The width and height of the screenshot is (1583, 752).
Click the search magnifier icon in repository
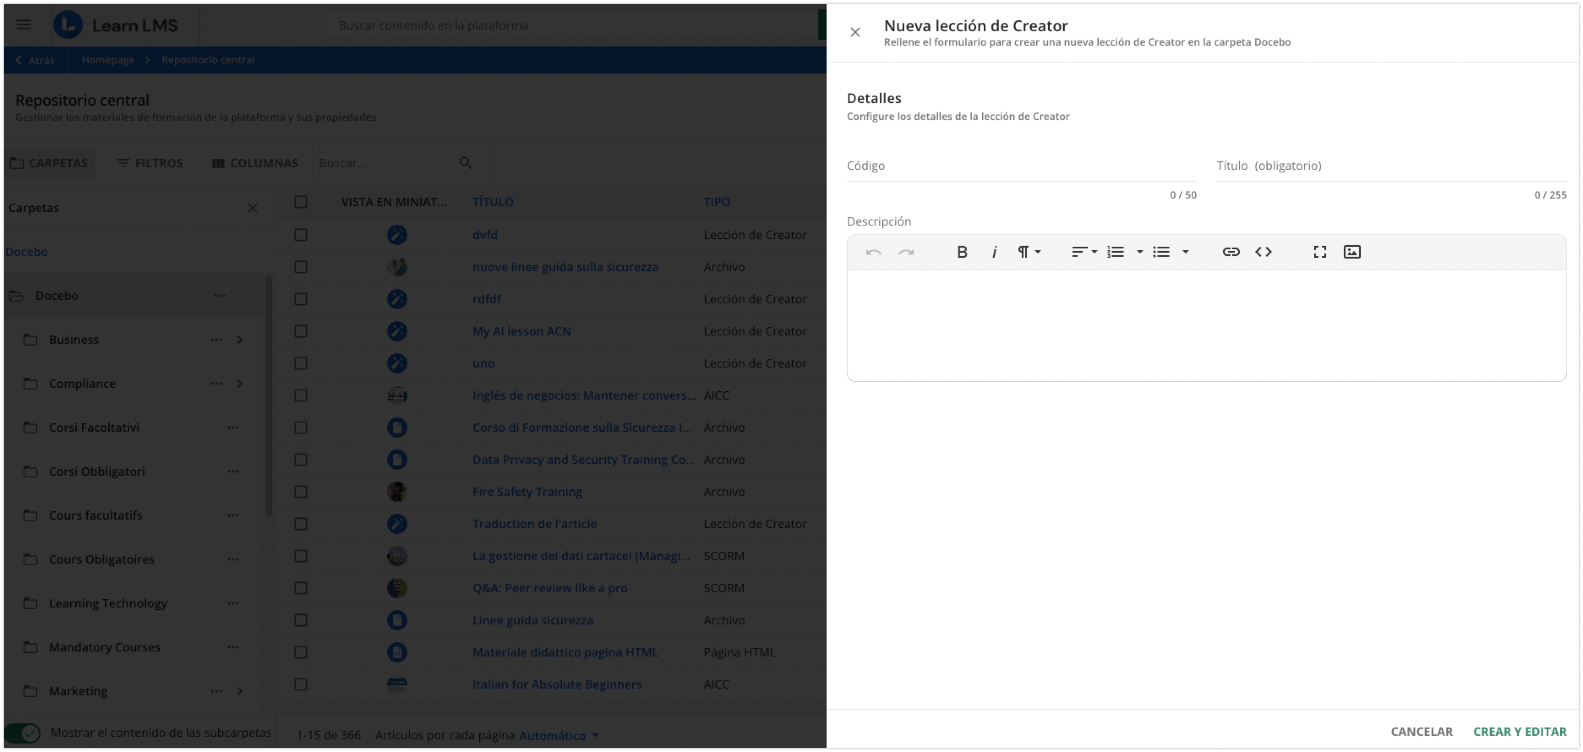(x=465, y=163)
